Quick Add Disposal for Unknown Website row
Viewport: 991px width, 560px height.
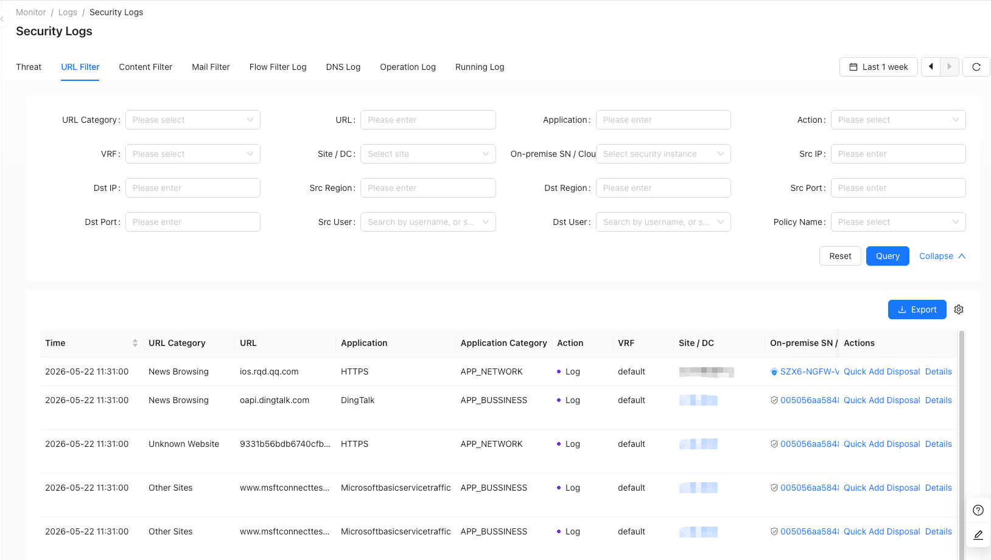[881, 444]
